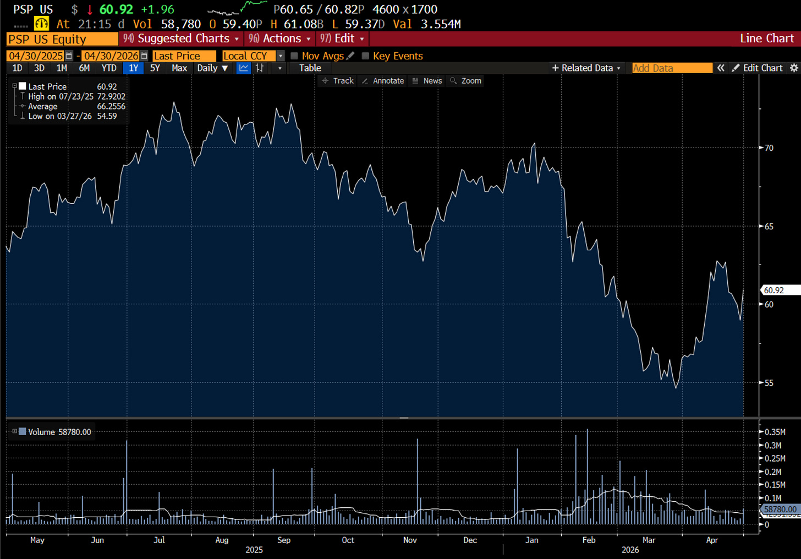
Task: Select the line chart type icon
Action: 243,68
